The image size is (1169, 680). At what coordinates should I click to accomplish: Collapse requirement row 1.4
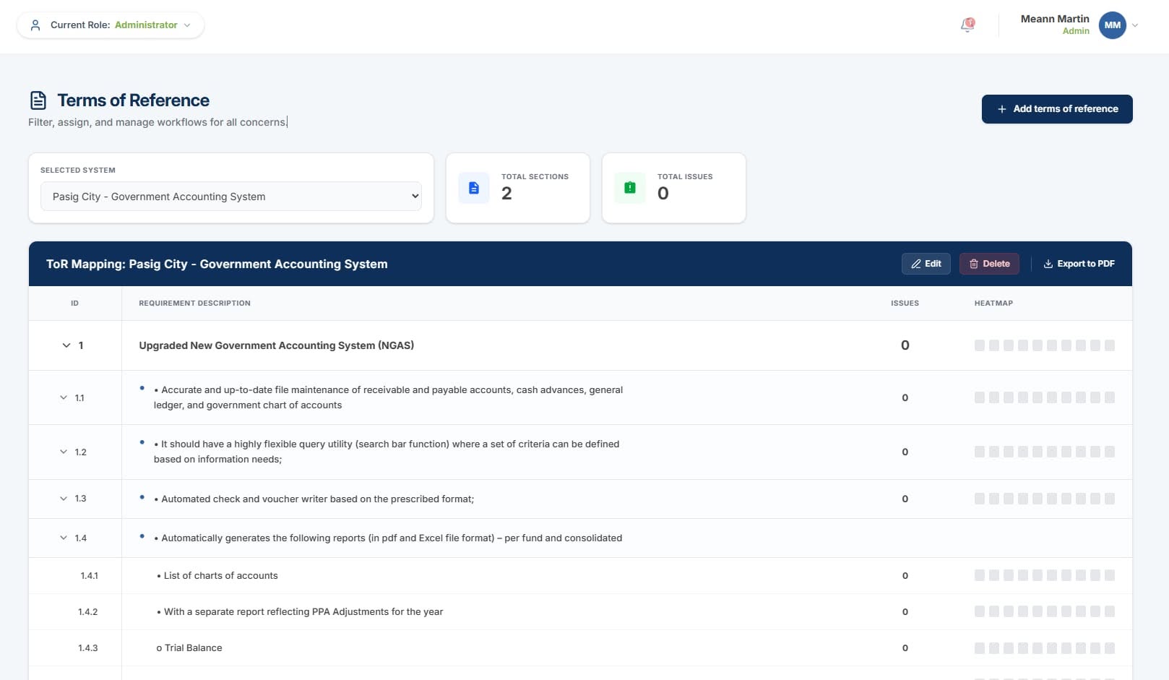click(64, 538)
